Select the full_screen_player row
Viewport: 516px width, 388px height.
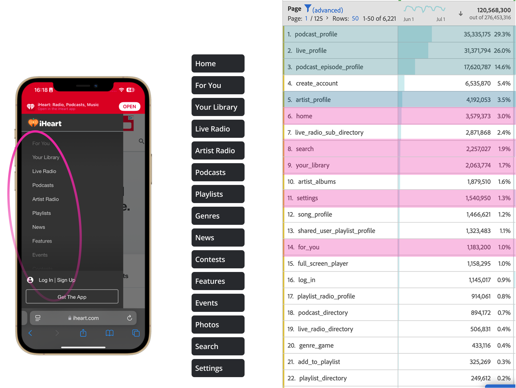399,264
